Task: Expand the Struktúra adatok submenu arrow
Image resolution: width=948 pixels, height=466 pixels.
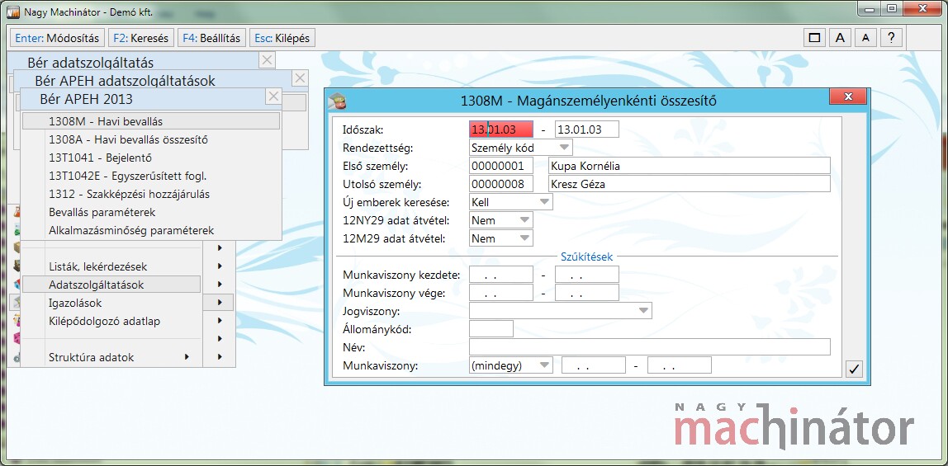Action: [x=187, y=357]
